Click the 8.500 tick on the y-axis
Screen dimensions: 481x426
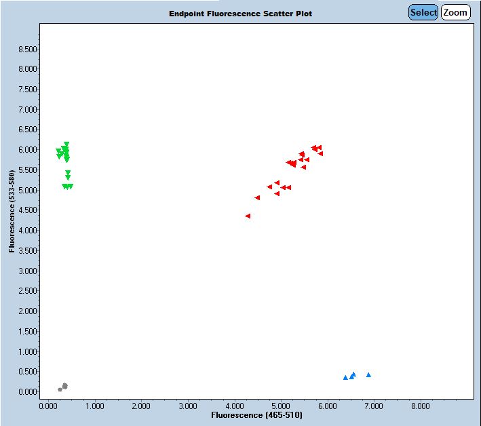click(26, 49)
